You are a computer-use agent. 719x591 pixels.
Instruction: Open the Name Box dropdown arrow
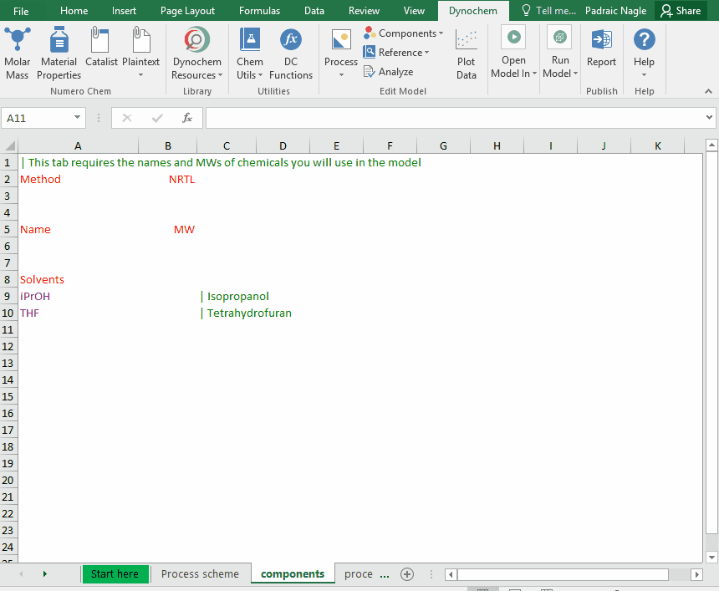(x=78, y=118)
